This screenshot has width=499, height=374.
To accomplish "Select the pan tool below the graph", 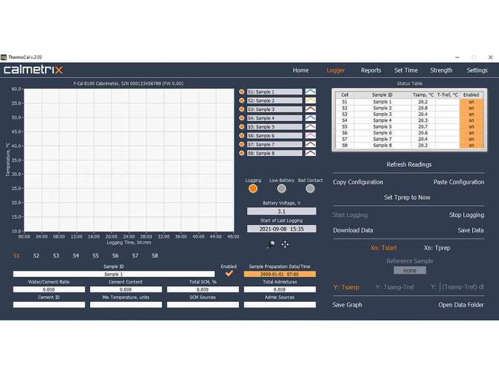I will coord(285,244).
